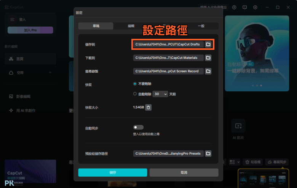
Task: Switch to 編輯 tab
Action: [x=131, y=26]
